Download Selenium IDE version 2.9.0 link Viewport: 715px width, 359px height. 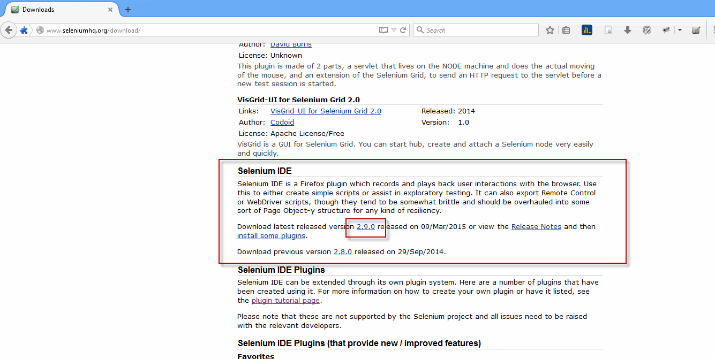tap(366, 226)
